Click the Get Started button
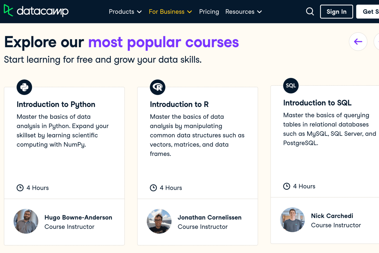Screen dimensions: 379x253 370,11
